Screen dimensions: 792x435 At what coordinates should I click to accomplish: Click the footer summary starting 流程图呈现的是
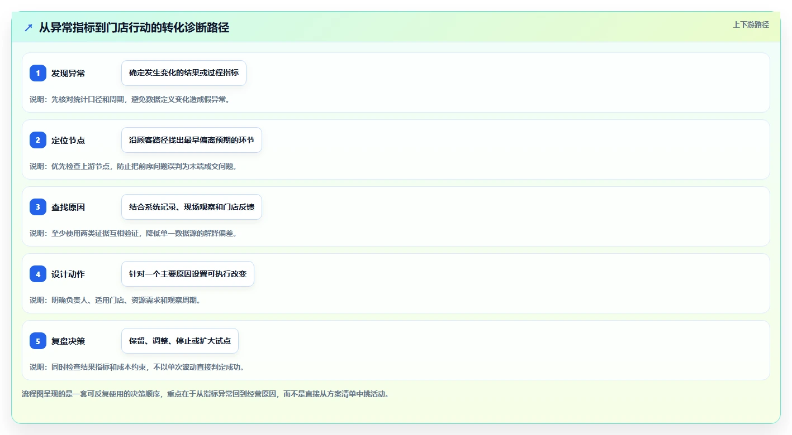(x=205, y=394)
